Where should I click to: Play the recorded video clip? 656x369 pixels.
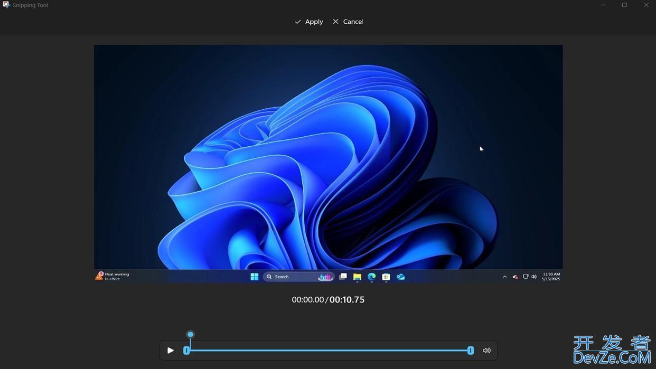coord(170,351)
